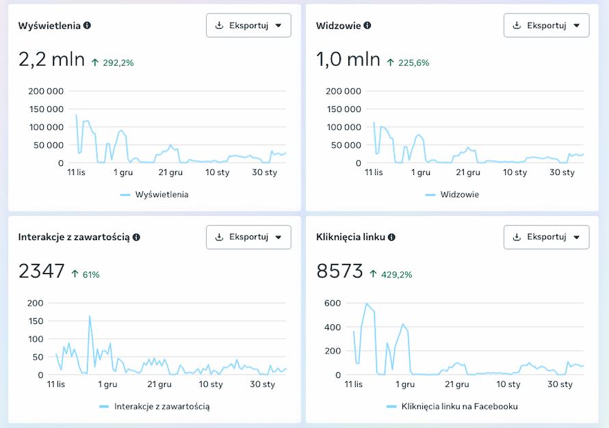This screenshot has width=609, height=428.
Task: Expand Eksportuj dropdown arrow in Wyświetlenia card
Action: (278, 25)
